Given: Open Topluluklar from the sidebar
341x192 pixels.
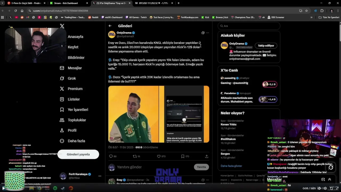Looking at the screenshot, I should (73, 120).
